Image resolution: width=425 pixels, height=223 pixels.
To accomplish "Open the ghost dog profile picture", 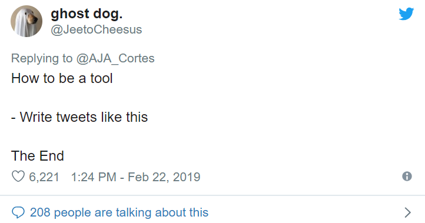I will (26, 21).
